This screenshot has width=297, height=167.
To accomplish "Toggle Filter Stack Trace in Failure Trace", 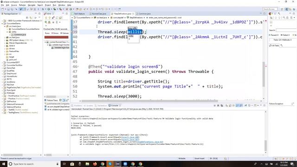I will click(64, 100).
